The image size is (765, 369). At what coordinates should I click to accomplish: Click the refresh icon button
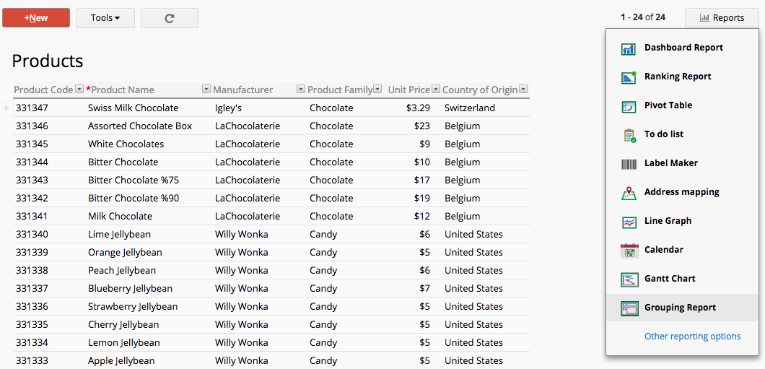(x=170, y=18)
